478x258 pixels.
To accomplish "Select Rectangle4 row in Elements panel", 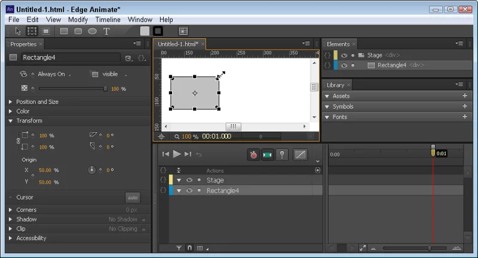I will (397, 65).
